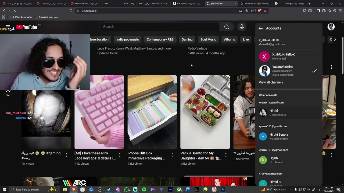Toggle the Brave sidebar panel icon
The image size is (344, 193).
318,11
